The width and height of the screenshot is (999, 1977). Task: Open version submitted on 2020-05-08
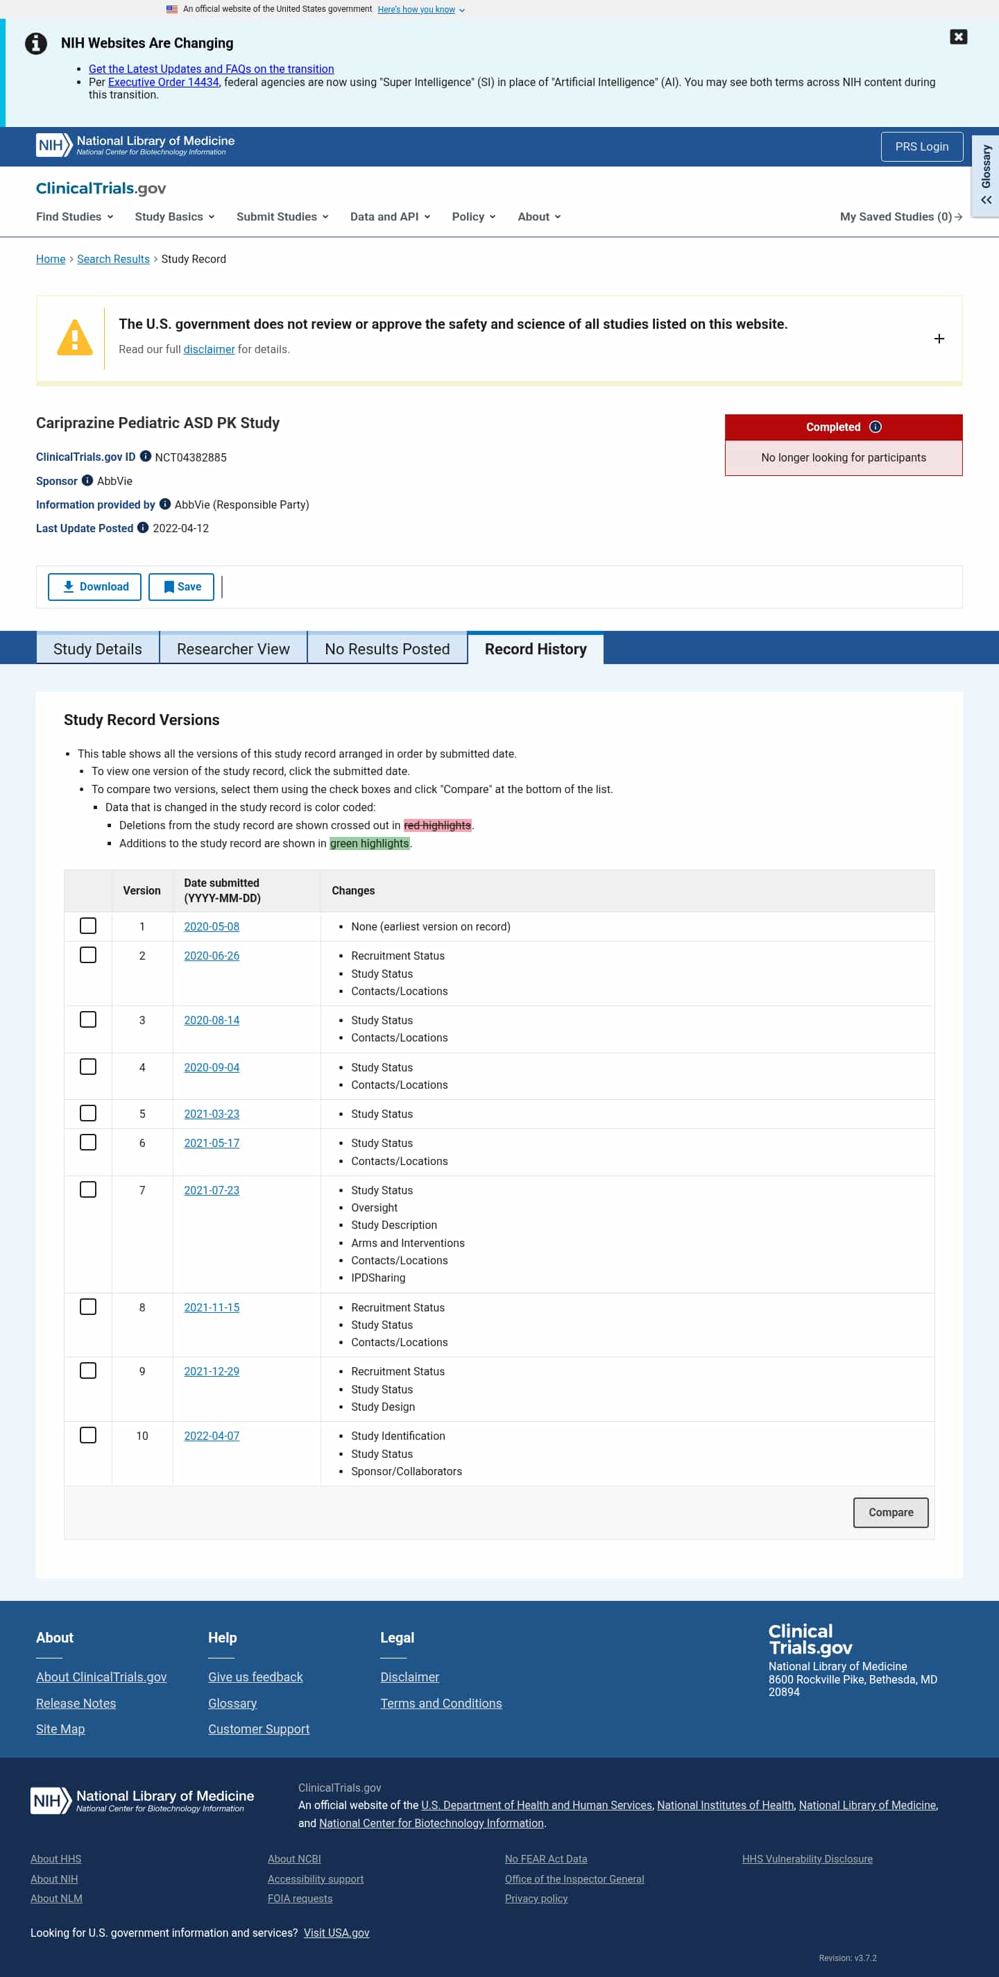pyautogui.click(x=212, y=926)
